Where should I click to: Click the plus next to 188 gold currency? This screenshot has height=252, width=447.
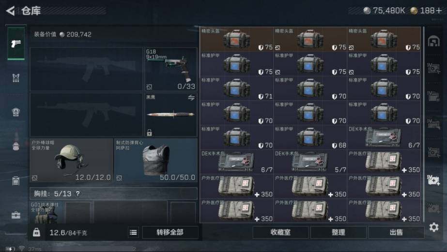point(438,11)
